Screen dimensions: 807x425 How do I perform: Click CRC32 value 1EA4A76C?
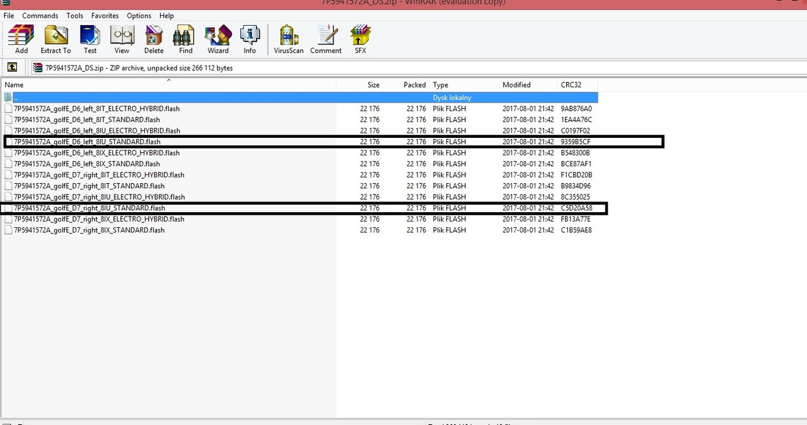(576, 120)
